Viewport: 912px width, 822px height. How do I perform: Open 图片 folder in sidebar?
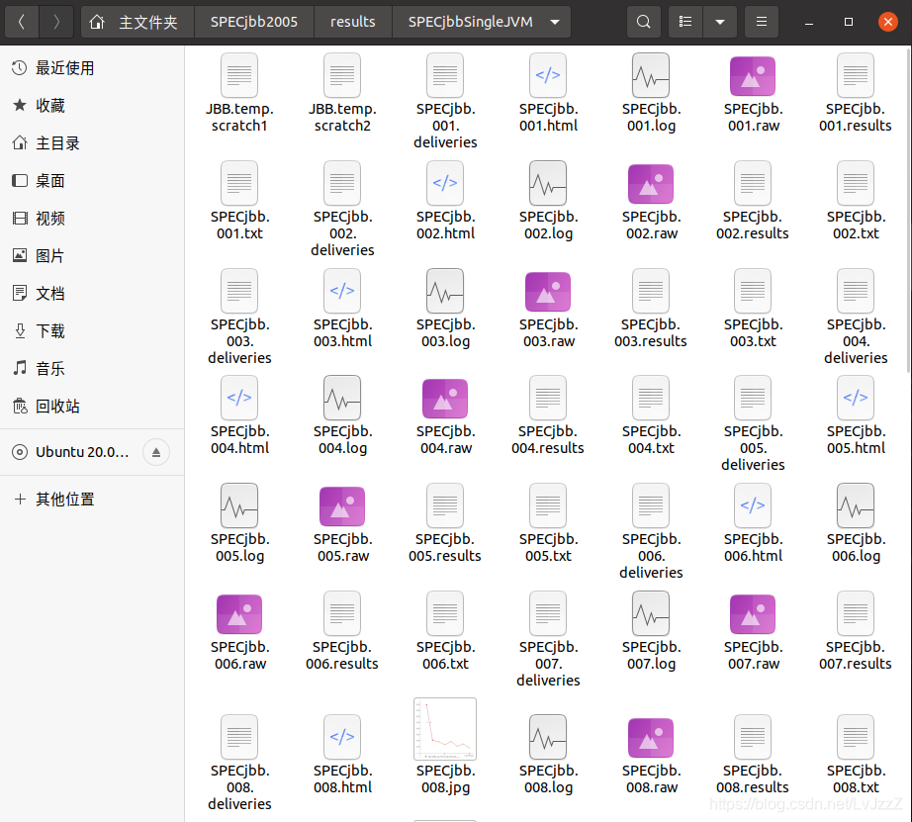click(x=92, y=256)
